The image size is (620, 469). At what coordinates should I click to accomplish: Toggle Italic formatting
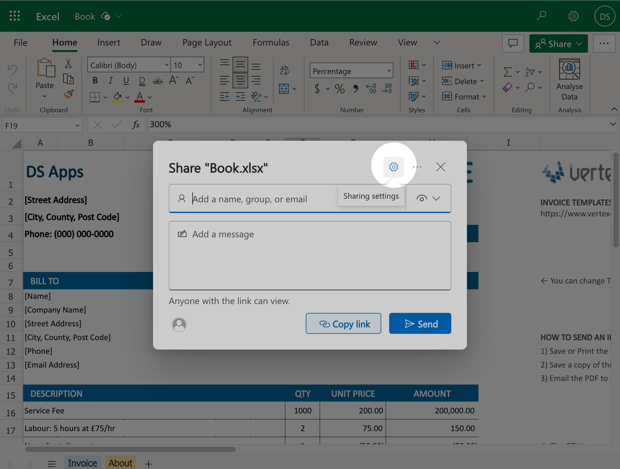pyautogui.click(x=111, y=81)
